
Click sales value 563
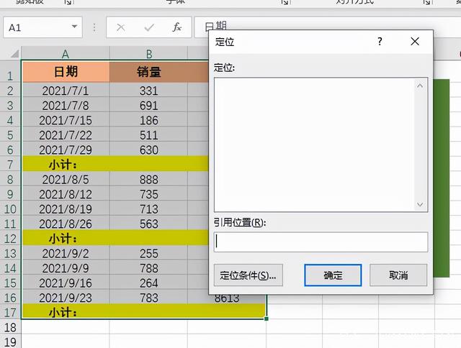coord(149,224)
